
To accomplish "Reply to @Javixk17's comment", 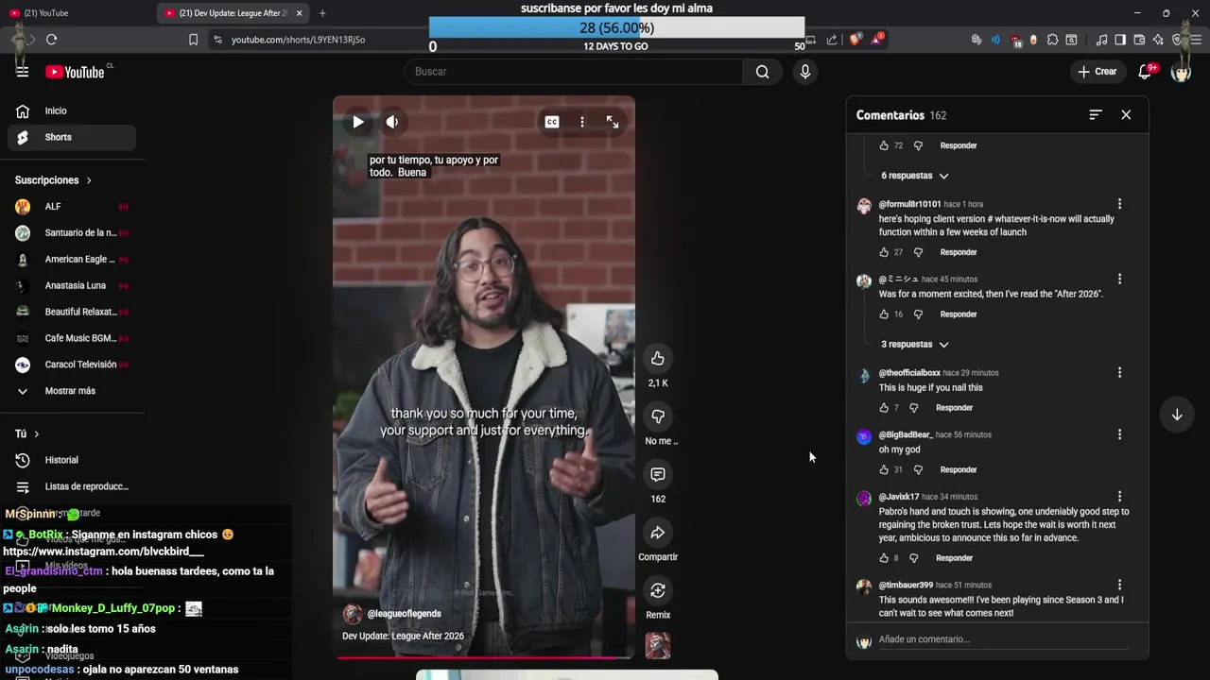I will coord(954,558).
